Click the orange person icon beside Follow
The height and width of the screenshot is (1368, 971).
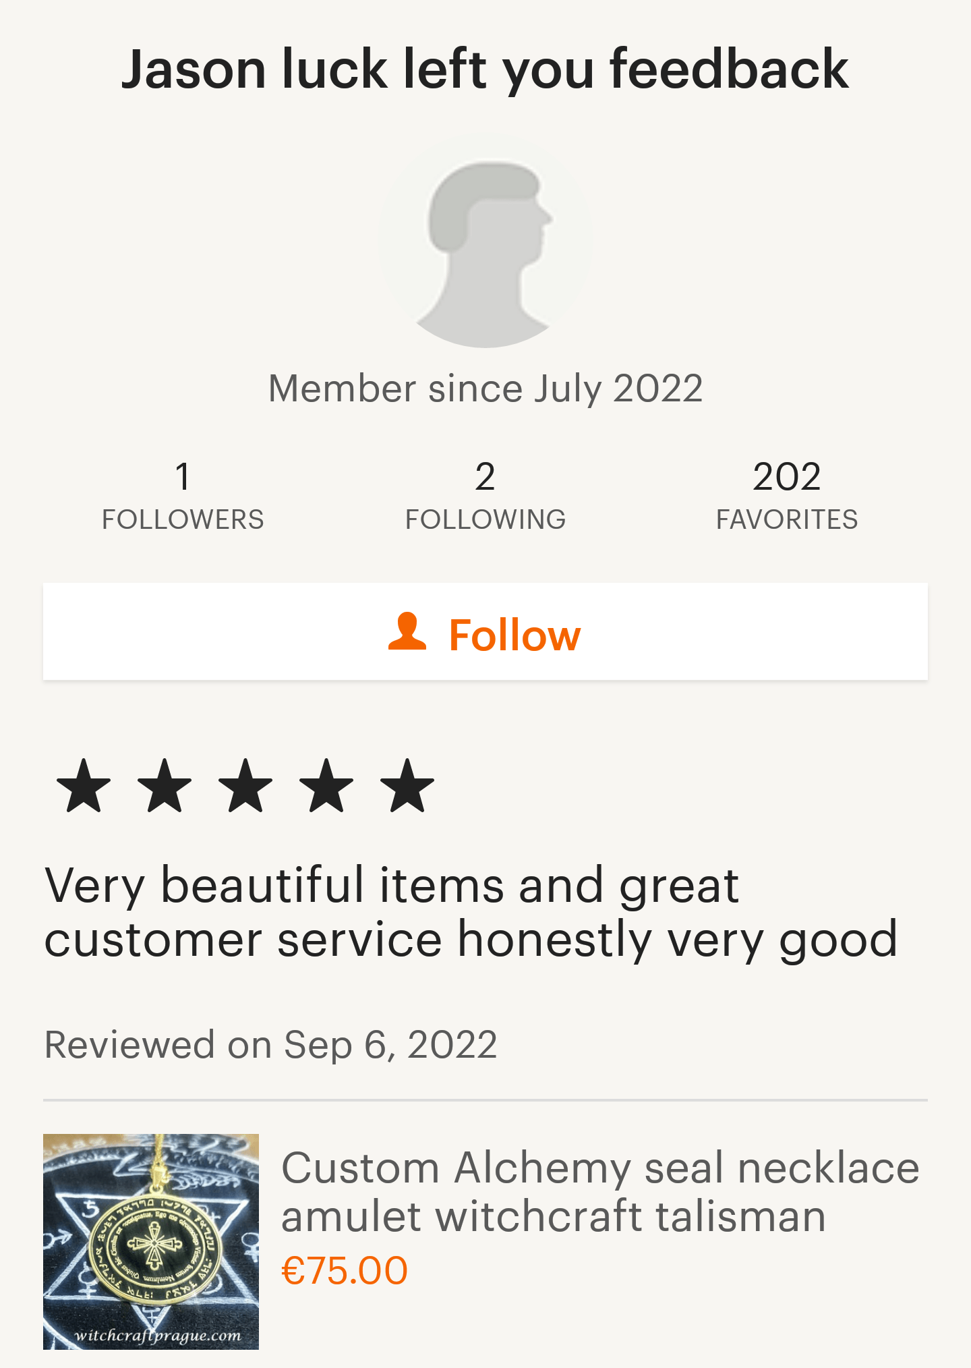coord(407,632)
